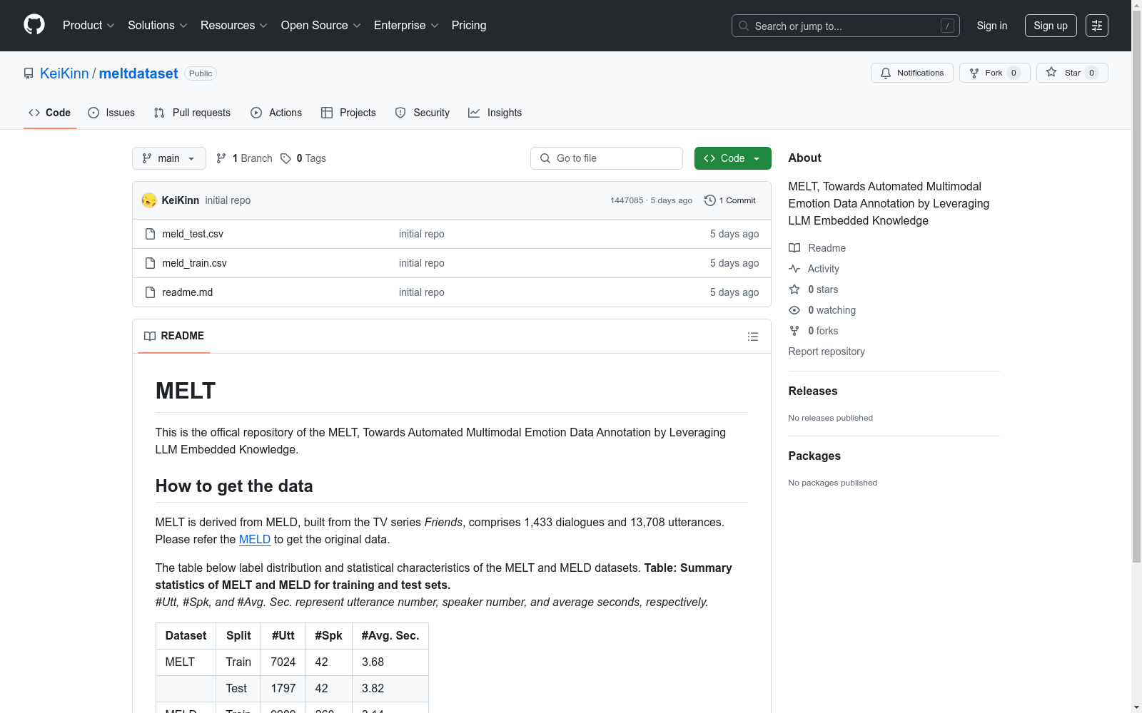Select the tag icon next to 0 Tags
Image resolution: width=1142 pixels, height=713 pixels.
click(285, 158)
